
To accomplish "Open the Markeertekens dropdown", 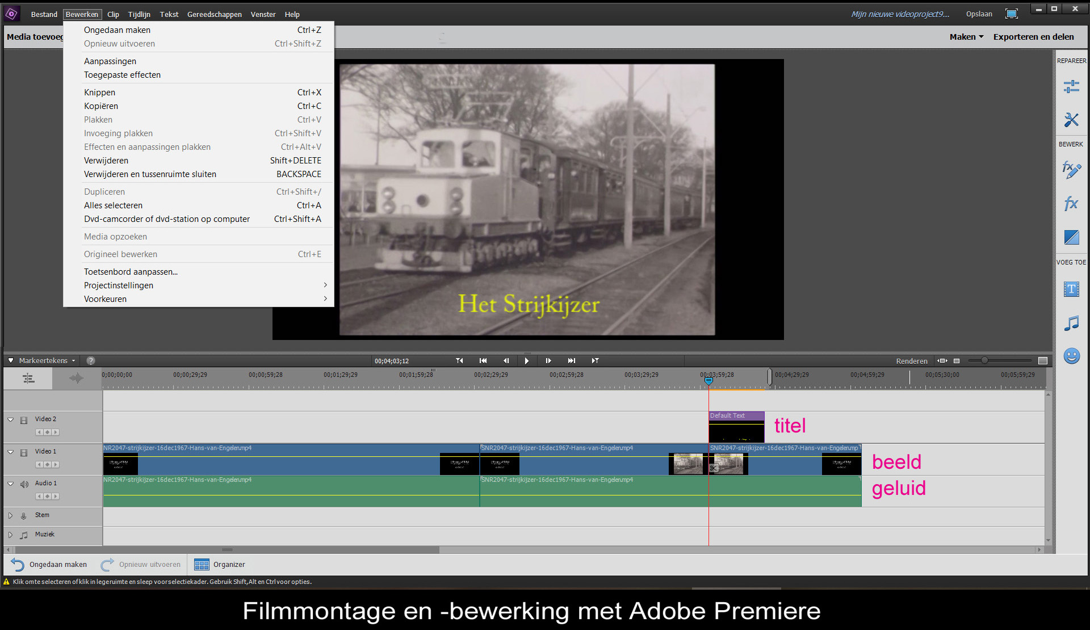I will pos(47,360).
